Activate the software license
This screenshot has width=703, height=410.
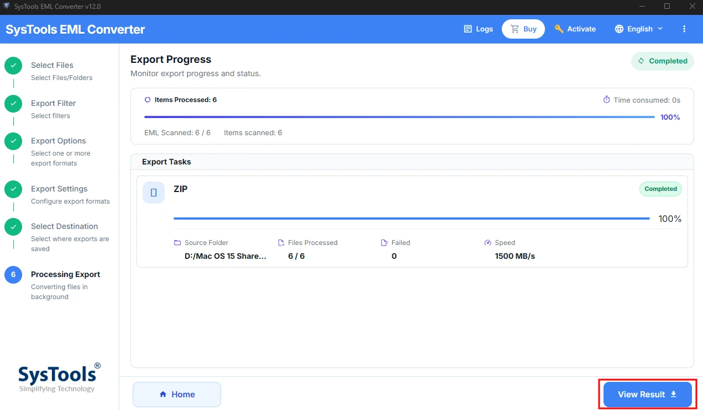pyautogui.click(x=575, y=29)
